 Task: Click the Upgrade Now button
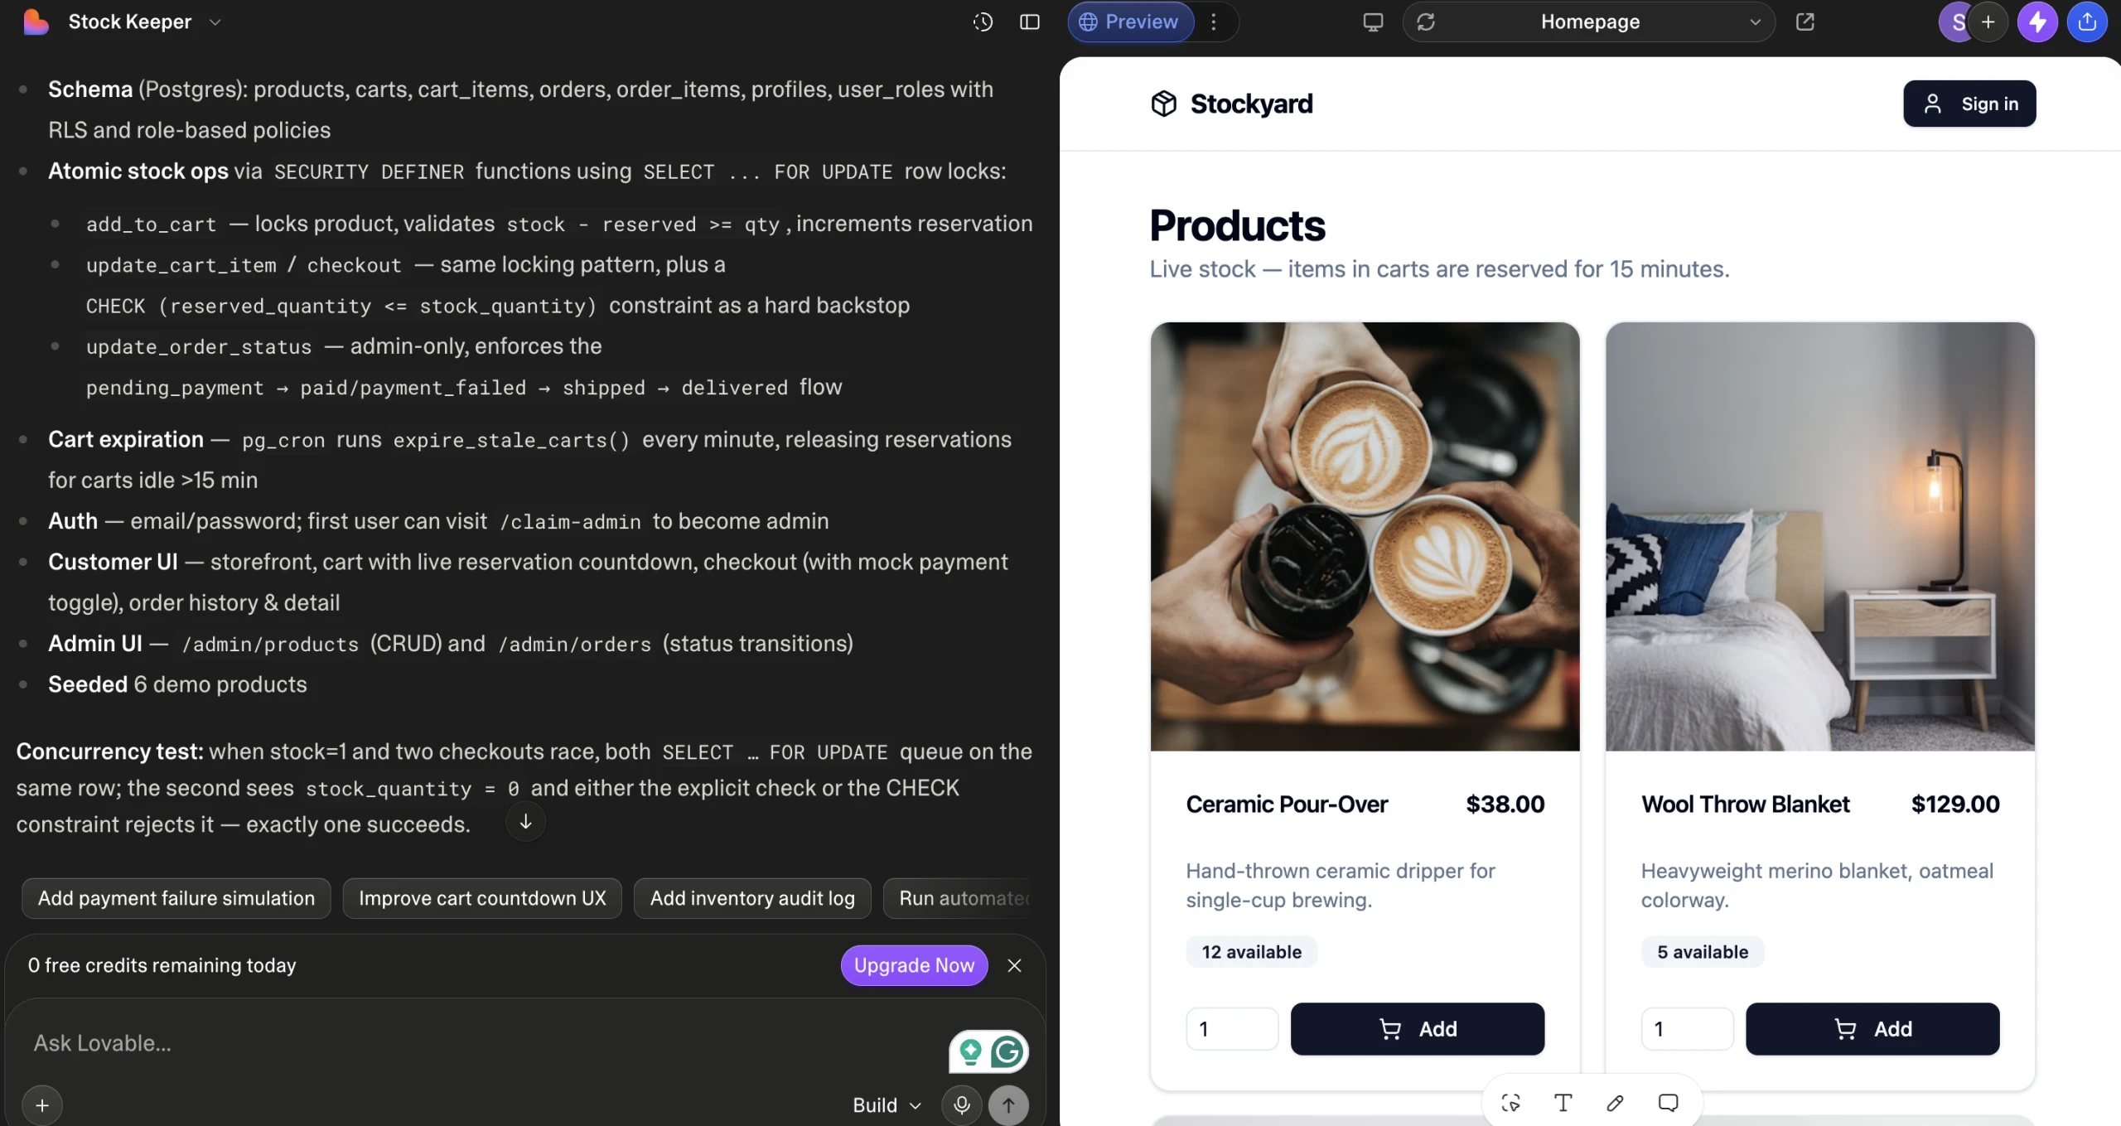(x=914, y=965)
